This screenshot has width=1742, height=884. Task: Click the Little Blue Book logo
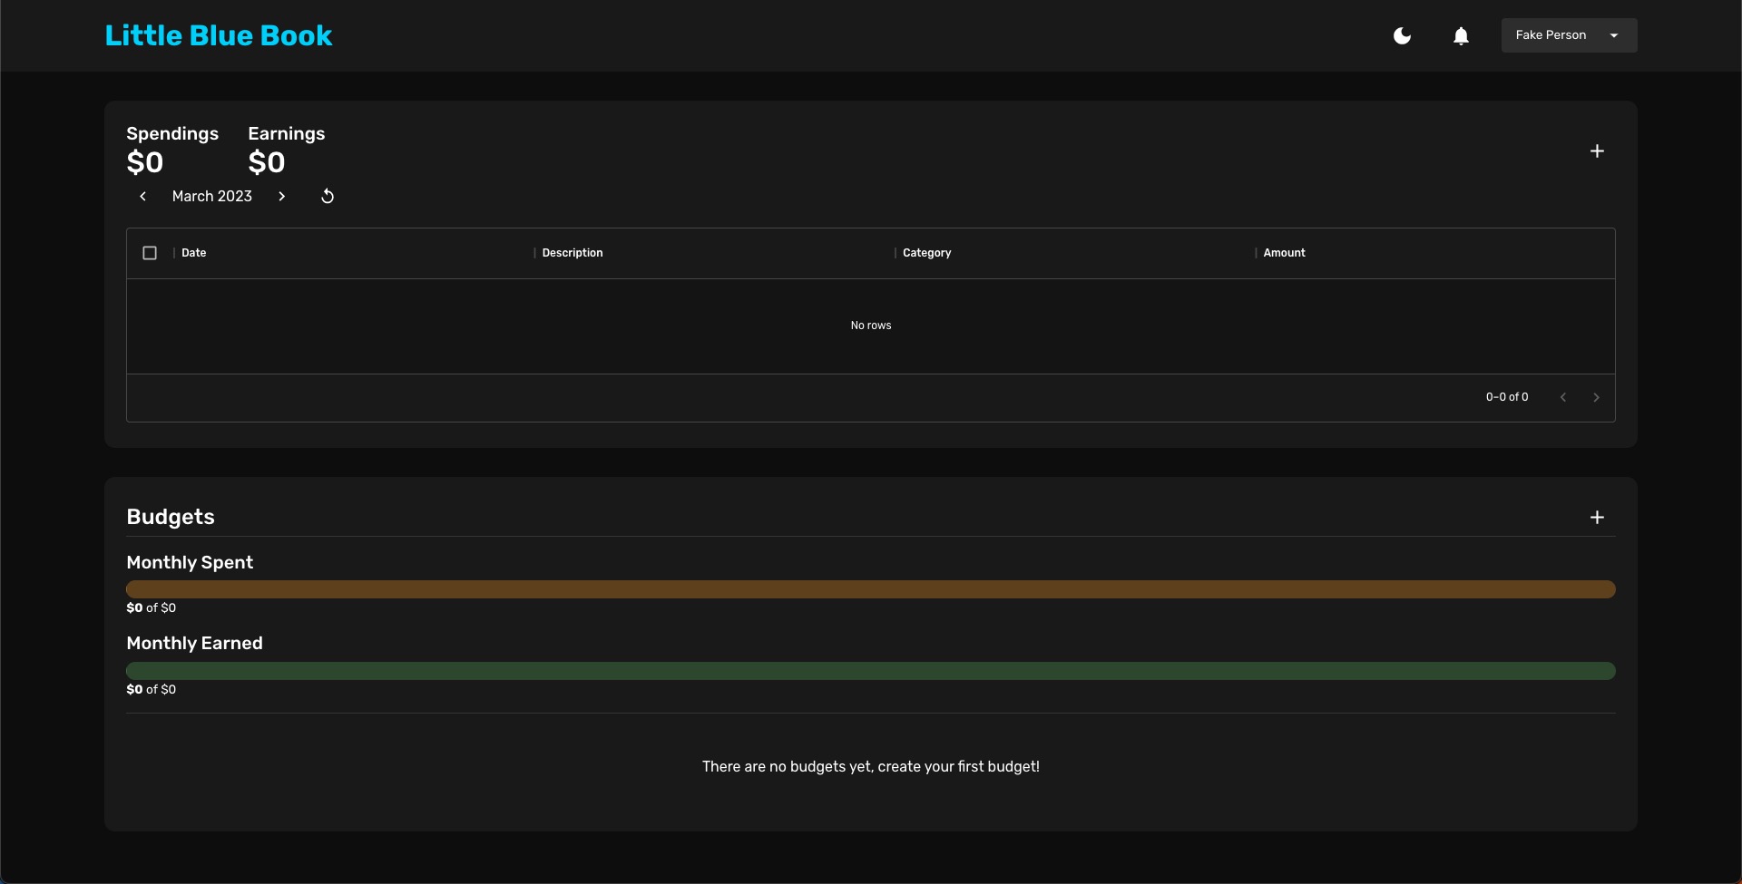(218, 35)
